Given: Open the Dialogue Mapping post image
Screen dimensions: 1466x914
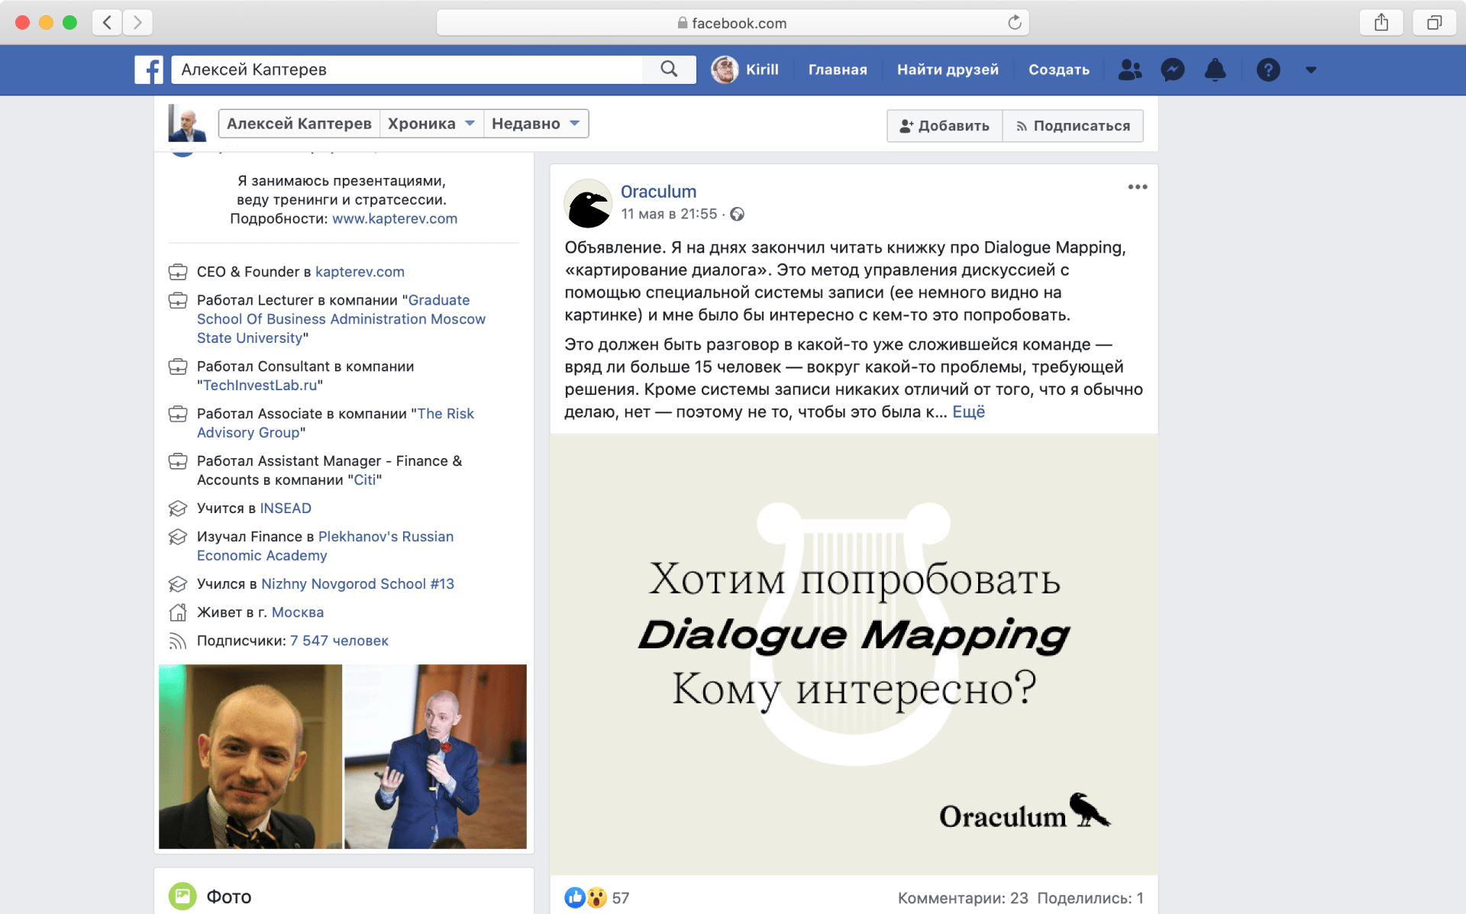Looking at the screenshot, I should 854,654.
